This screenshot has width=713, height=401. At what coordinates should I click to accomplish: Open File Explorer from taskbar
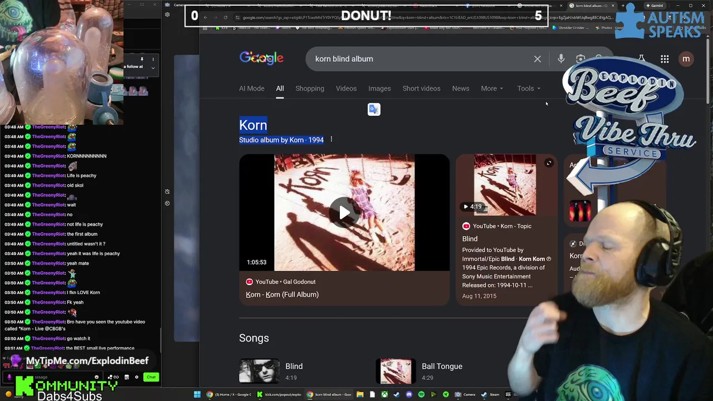tap(360, 394)
